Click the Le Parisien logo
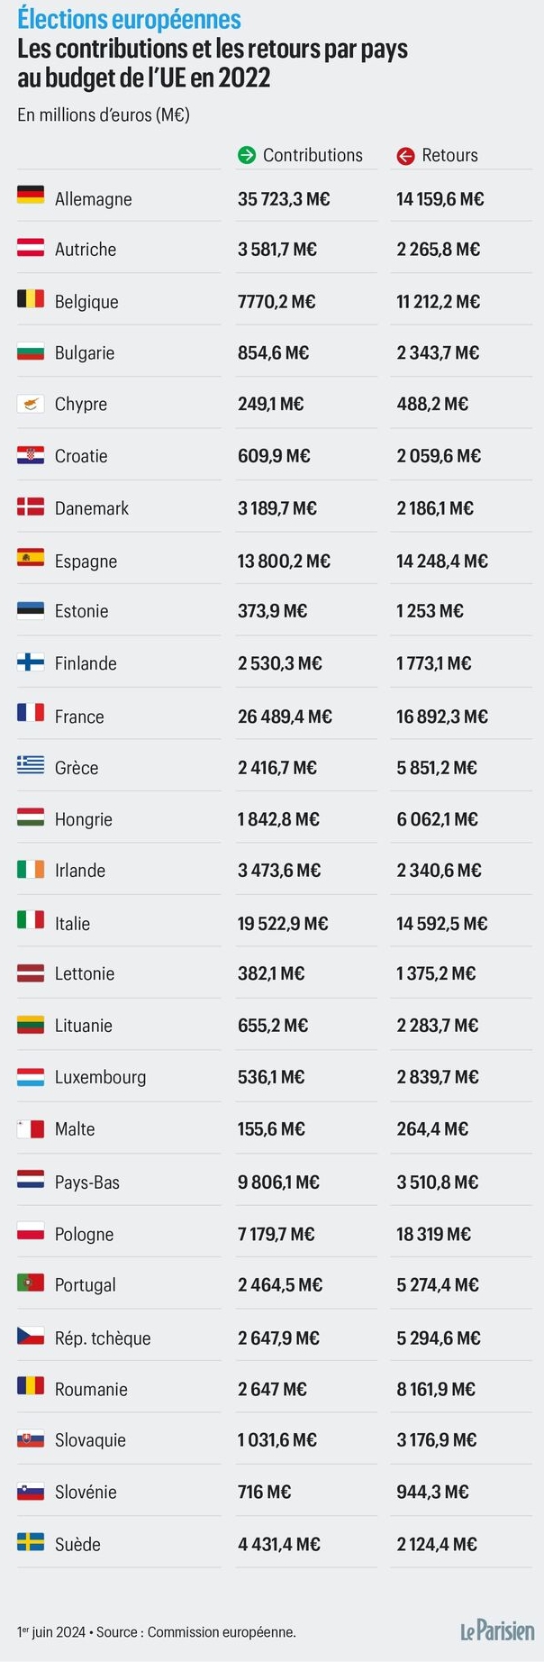544x1662 pixels. [x=497, y=1630]
